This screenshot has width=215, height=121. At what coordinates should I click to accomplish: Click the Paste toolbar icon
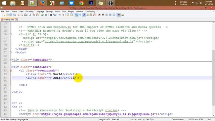37,15
